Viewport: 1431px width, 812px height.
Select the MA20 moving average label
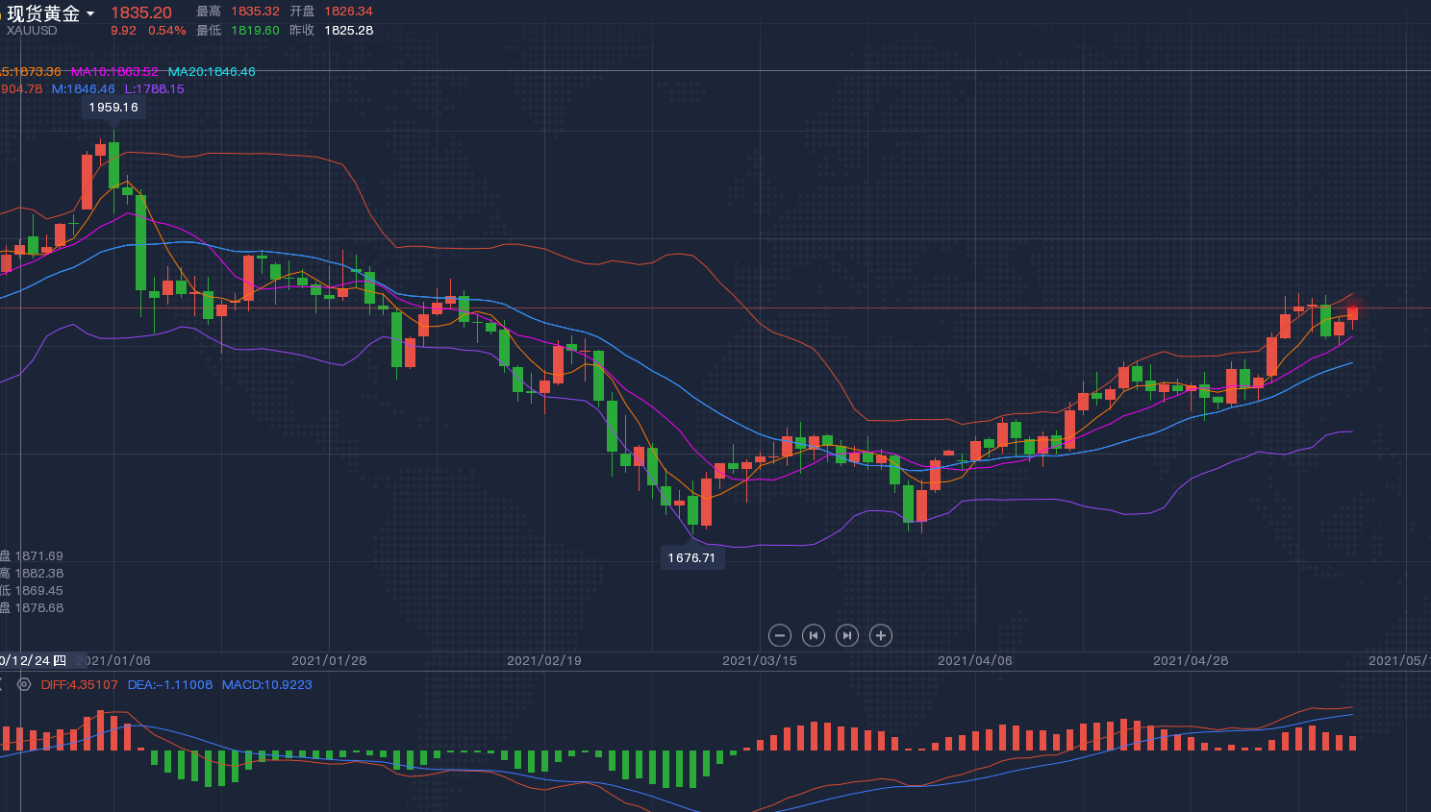(x=212, y=72)
